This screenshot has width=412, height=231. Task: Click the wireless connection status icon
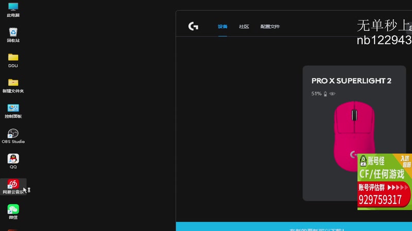point(332,94)
